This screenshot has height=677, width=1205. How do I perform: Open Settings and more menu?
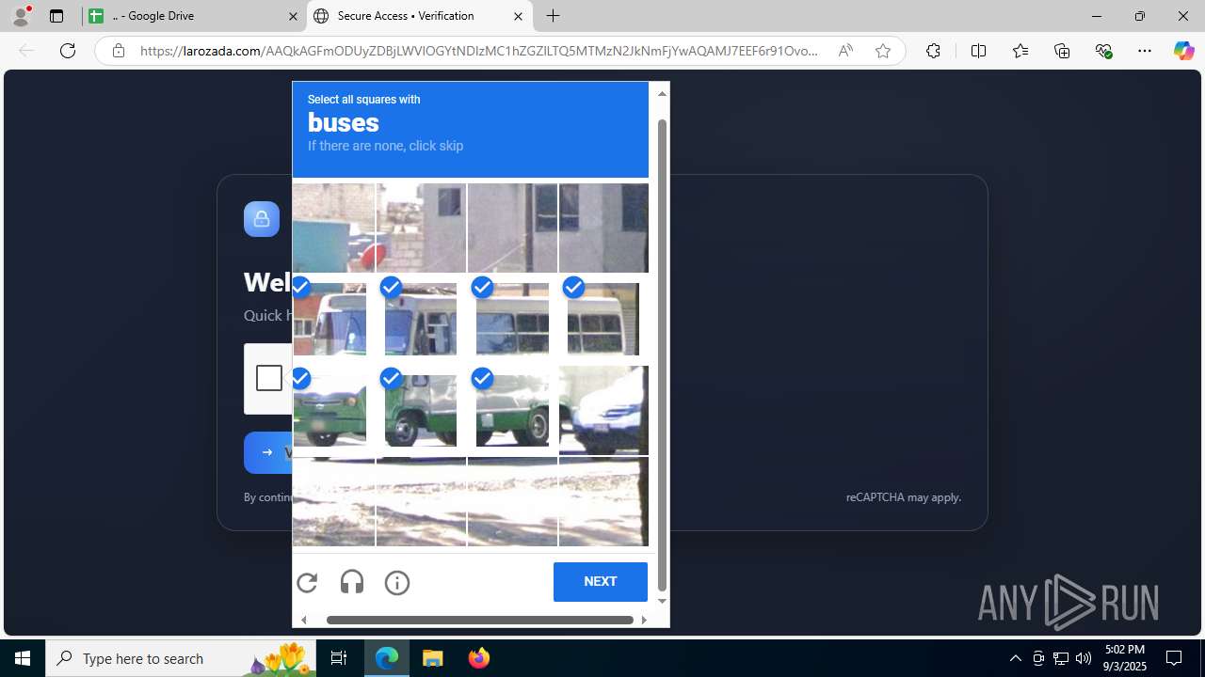(1145, 51)
